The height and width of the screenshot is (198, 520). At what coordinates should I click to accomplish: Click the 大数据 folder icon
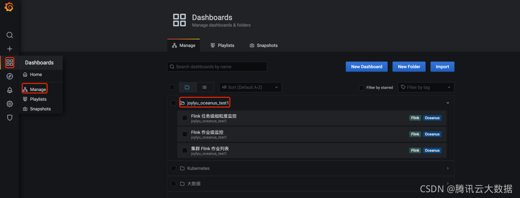click(182, 184)
